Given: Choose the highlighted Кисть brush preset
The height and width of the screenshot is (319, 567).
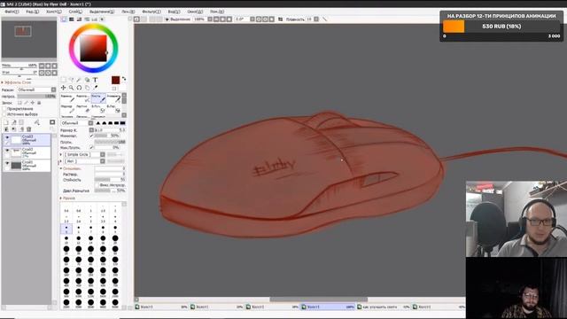Looking at the screenshot, I should [98, 98].
